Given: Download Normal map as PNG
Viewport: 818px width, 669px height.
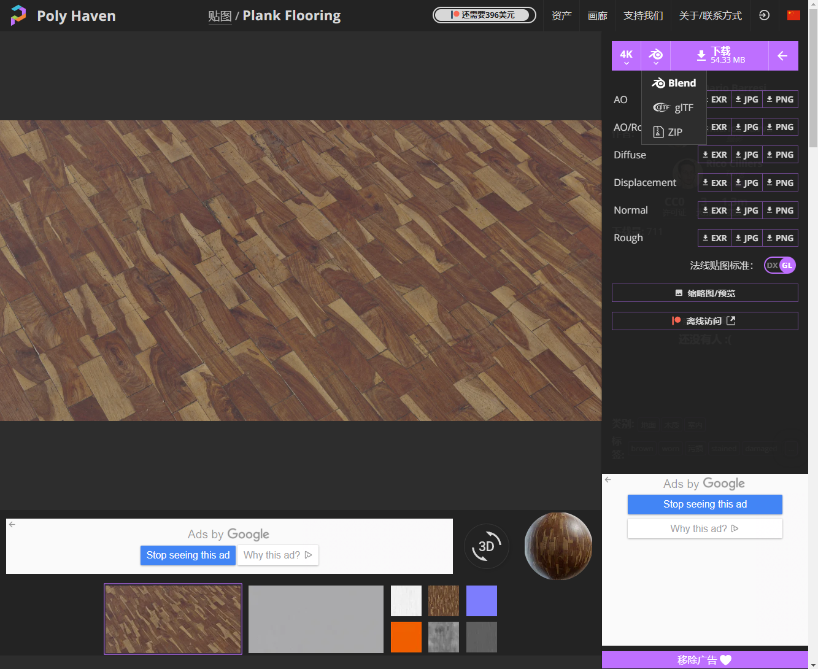Looking at the screenshot, I should (x=780, y=210).
